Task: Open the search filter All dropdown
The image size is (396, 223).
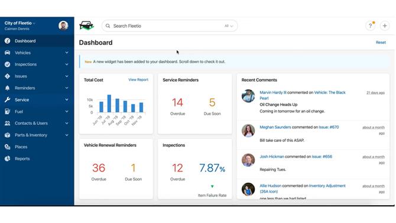Action: 229,26
